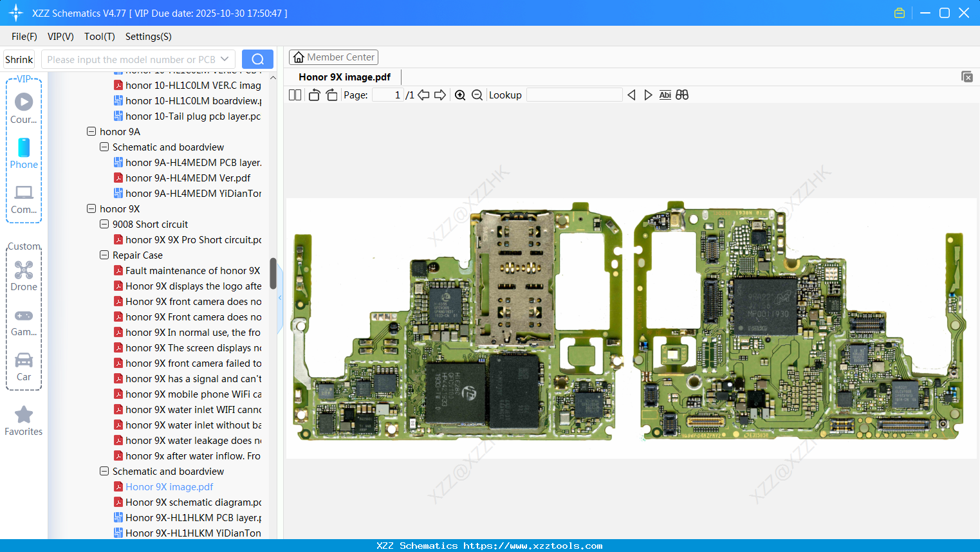This screenshot has height=552, width=980.
Task: Collapse the Repair Case folder
Action: click(104, 255)
